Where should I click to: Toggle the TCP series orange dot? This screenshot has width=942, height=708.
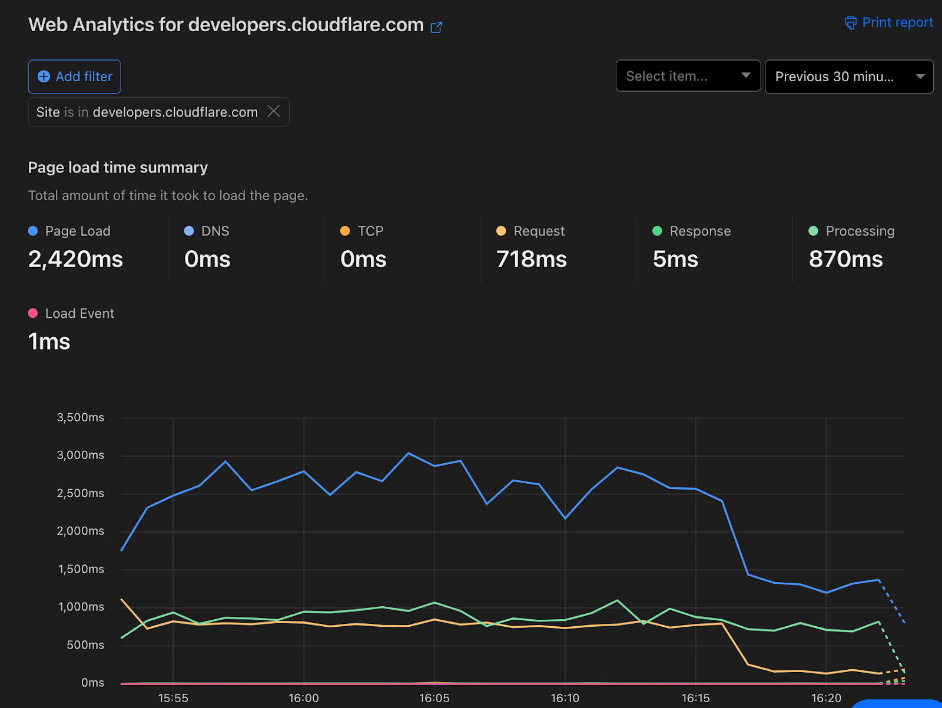345,231
